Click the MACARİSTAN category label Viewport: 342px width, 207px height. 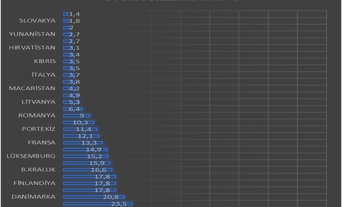32,88
